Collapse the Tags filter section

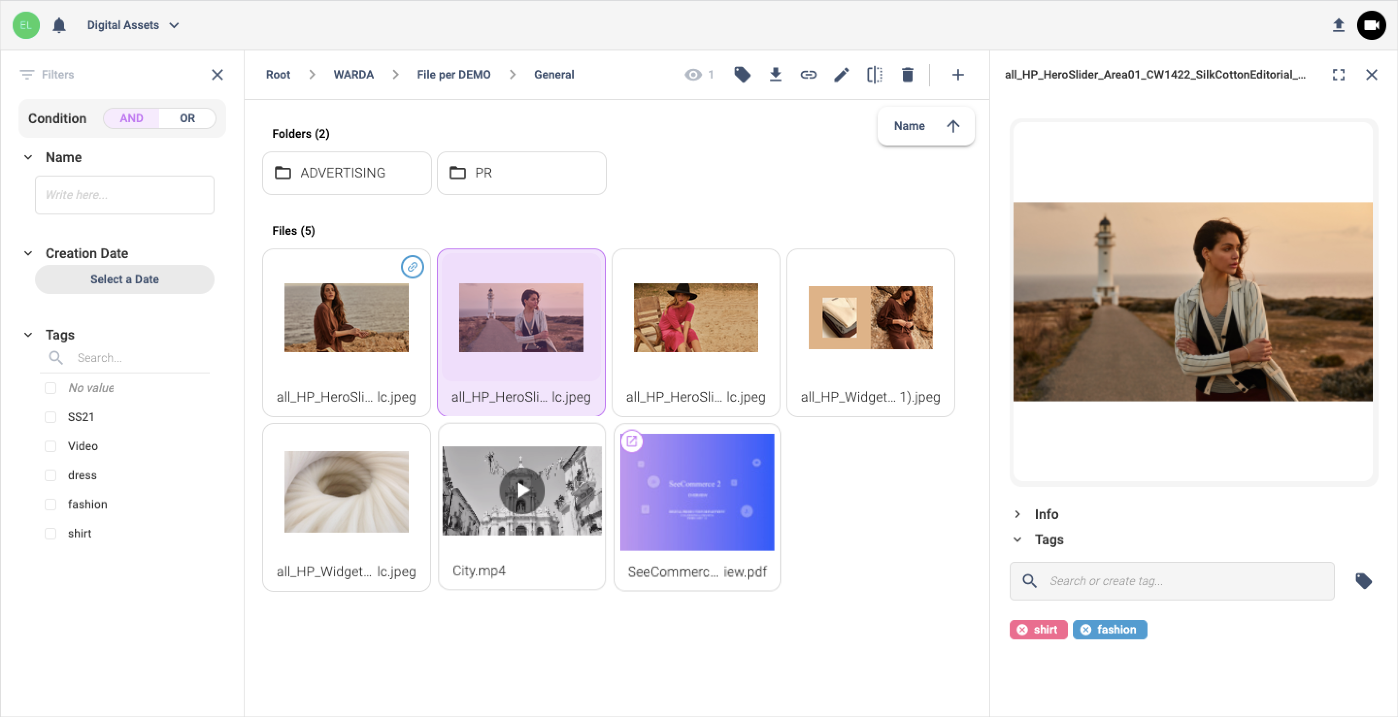pos(28,335)
